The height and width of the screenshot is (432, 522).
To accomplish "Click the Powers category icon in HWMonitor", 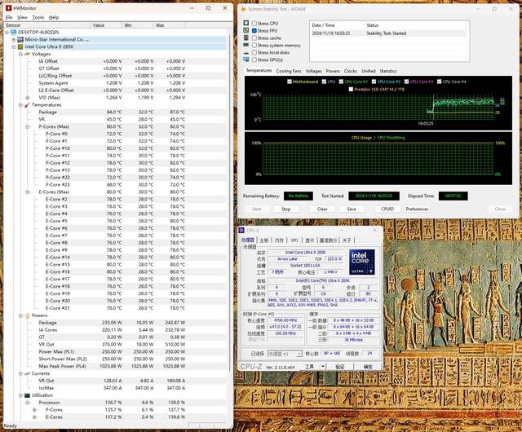I will click(x=27, y=315).
